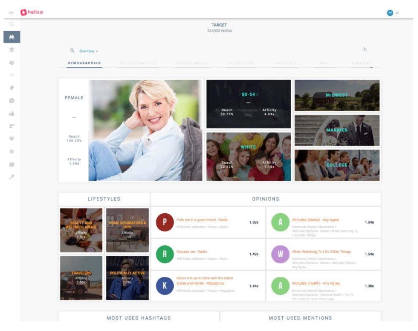Image resolution: width=418 pixels, height=331 pixels.
Task: Open the hamburger menu in the top bar
Action: click(x=11, y=12)
